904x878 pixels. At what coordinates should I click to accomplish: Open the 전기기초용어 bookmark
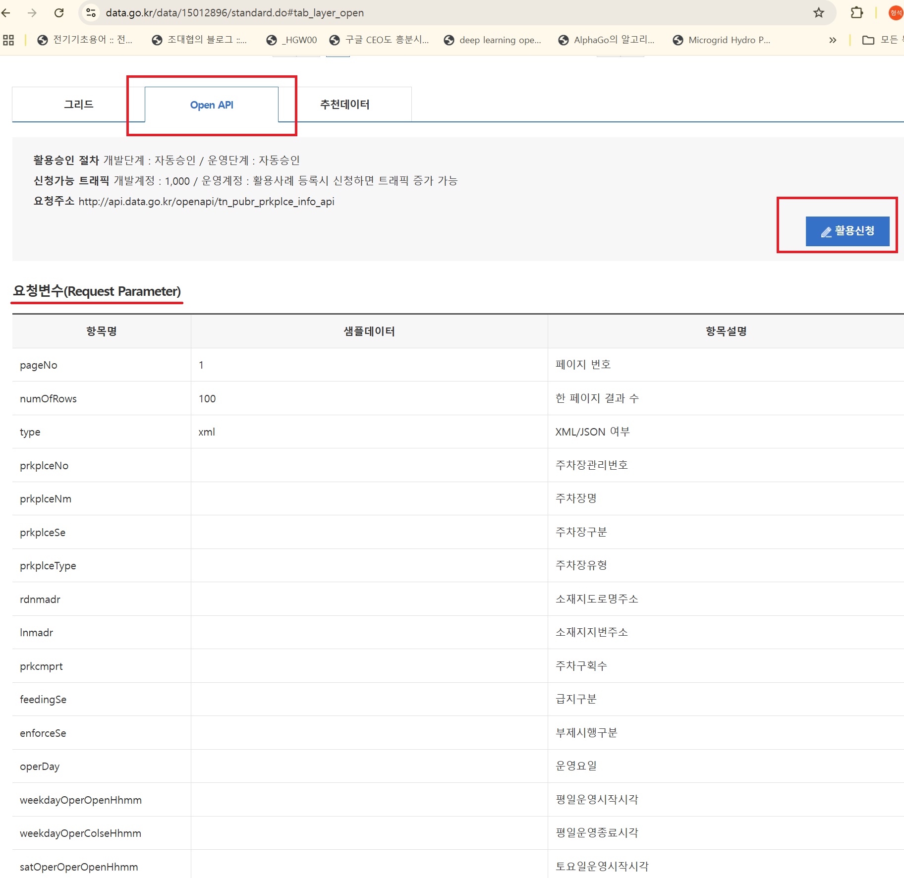click(x=85, y=40)
